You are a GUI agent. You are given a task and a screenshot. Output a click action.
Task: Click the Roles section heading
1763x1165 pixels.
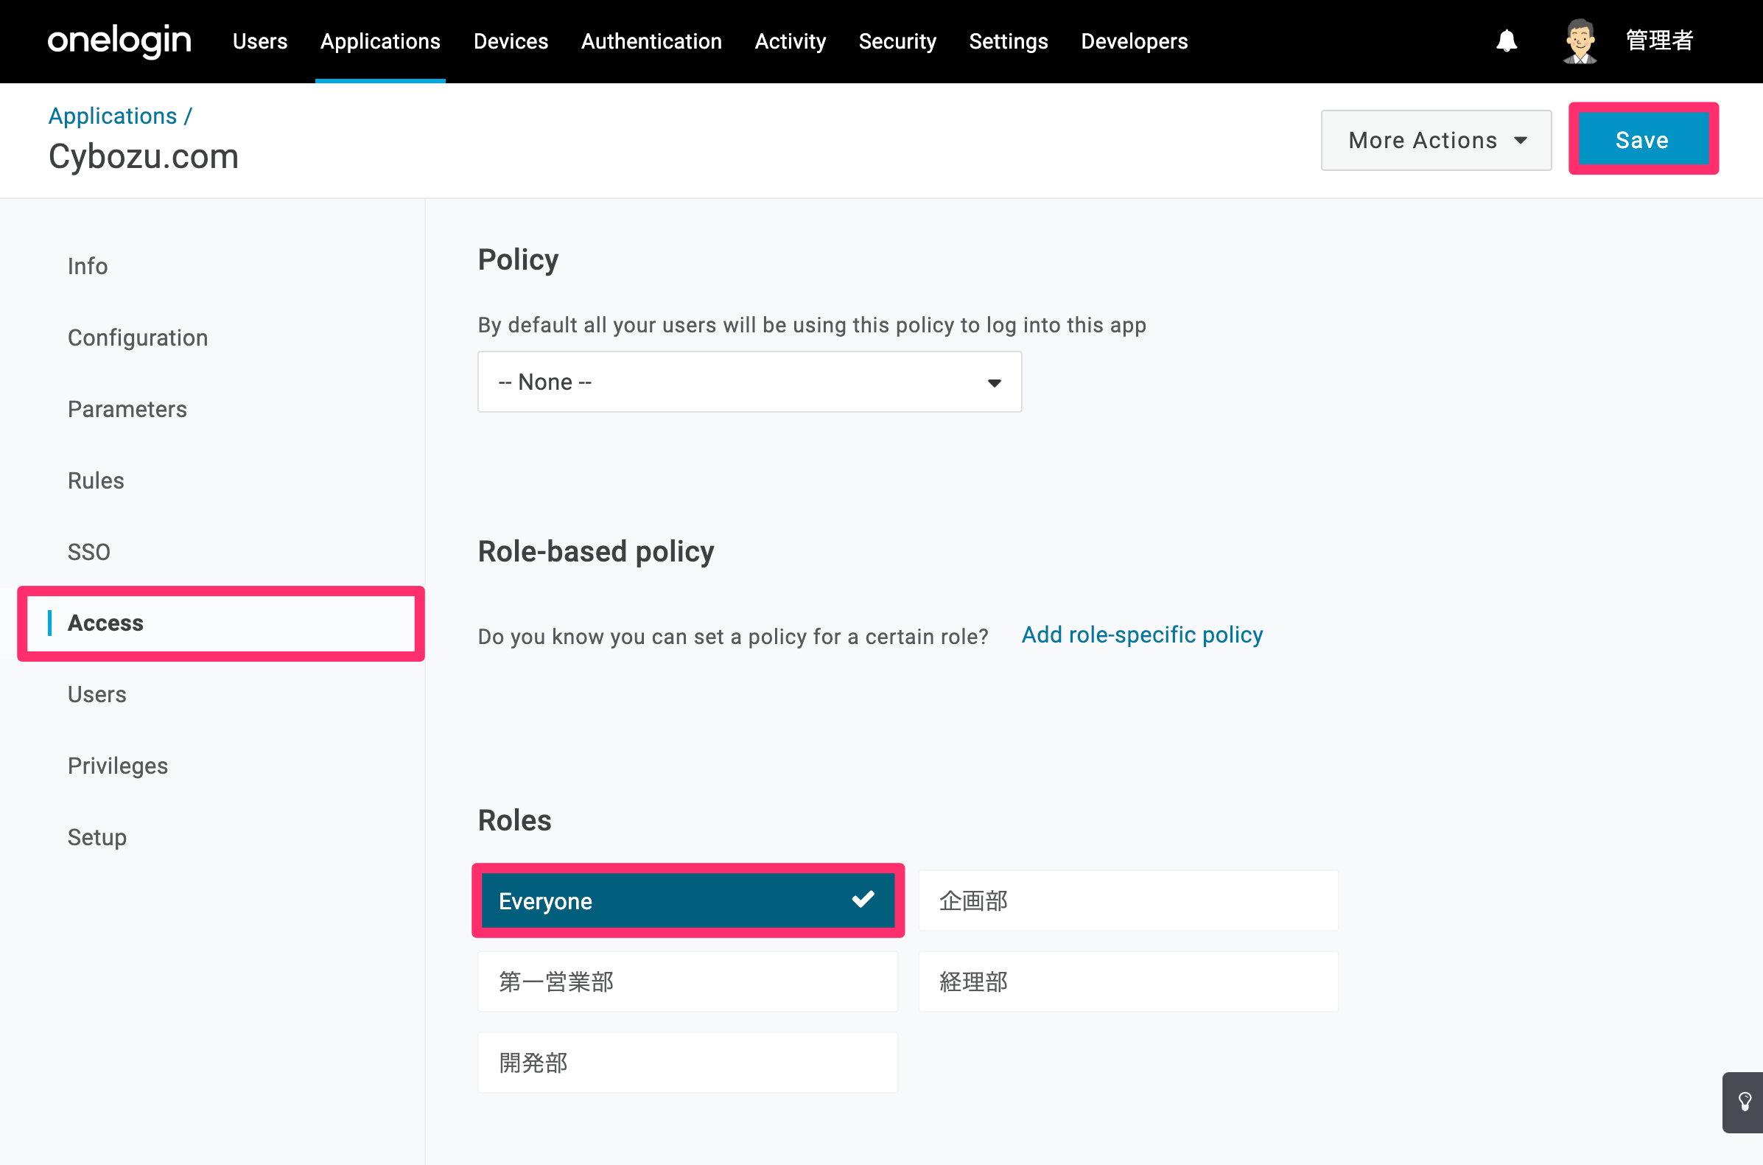tap(515, 820)
